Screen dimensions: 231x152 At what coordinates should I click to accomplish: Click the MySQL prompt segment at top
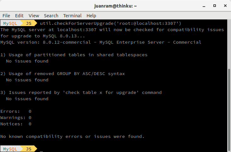[10, 23]
